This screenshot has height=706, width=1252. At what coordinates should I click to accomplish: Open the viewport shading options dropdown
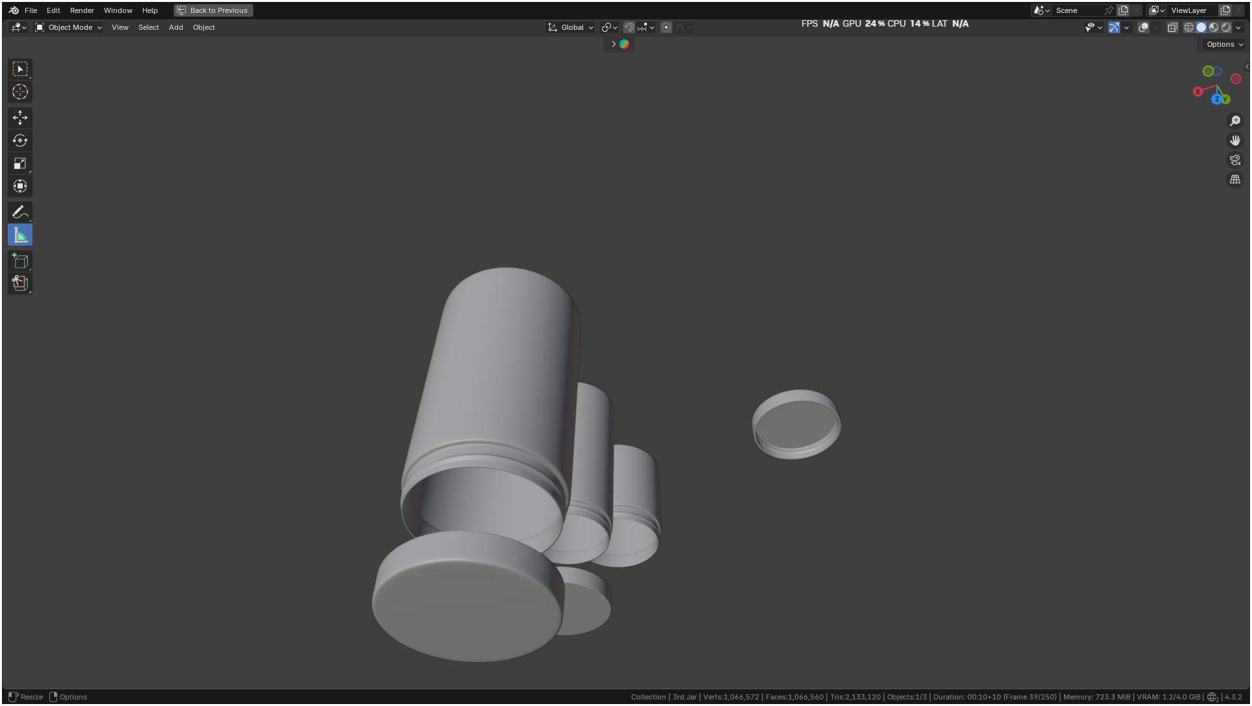[x=1239, y=27]
